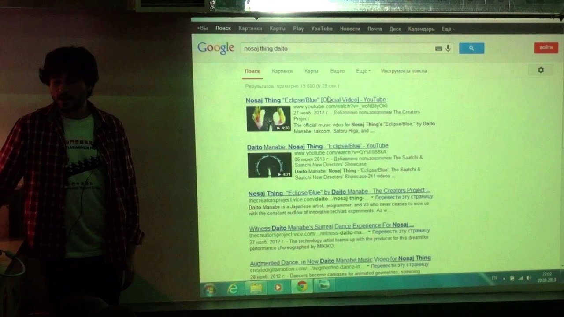The height and width of the screenshot is (317, 564).
Task: Open the Windows Start button
Action: 210,289
